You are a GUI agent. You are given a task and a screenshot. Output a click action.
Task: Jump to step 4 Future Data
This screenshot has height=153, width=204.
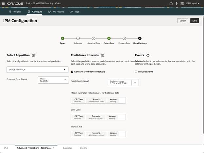click(109, 38)
